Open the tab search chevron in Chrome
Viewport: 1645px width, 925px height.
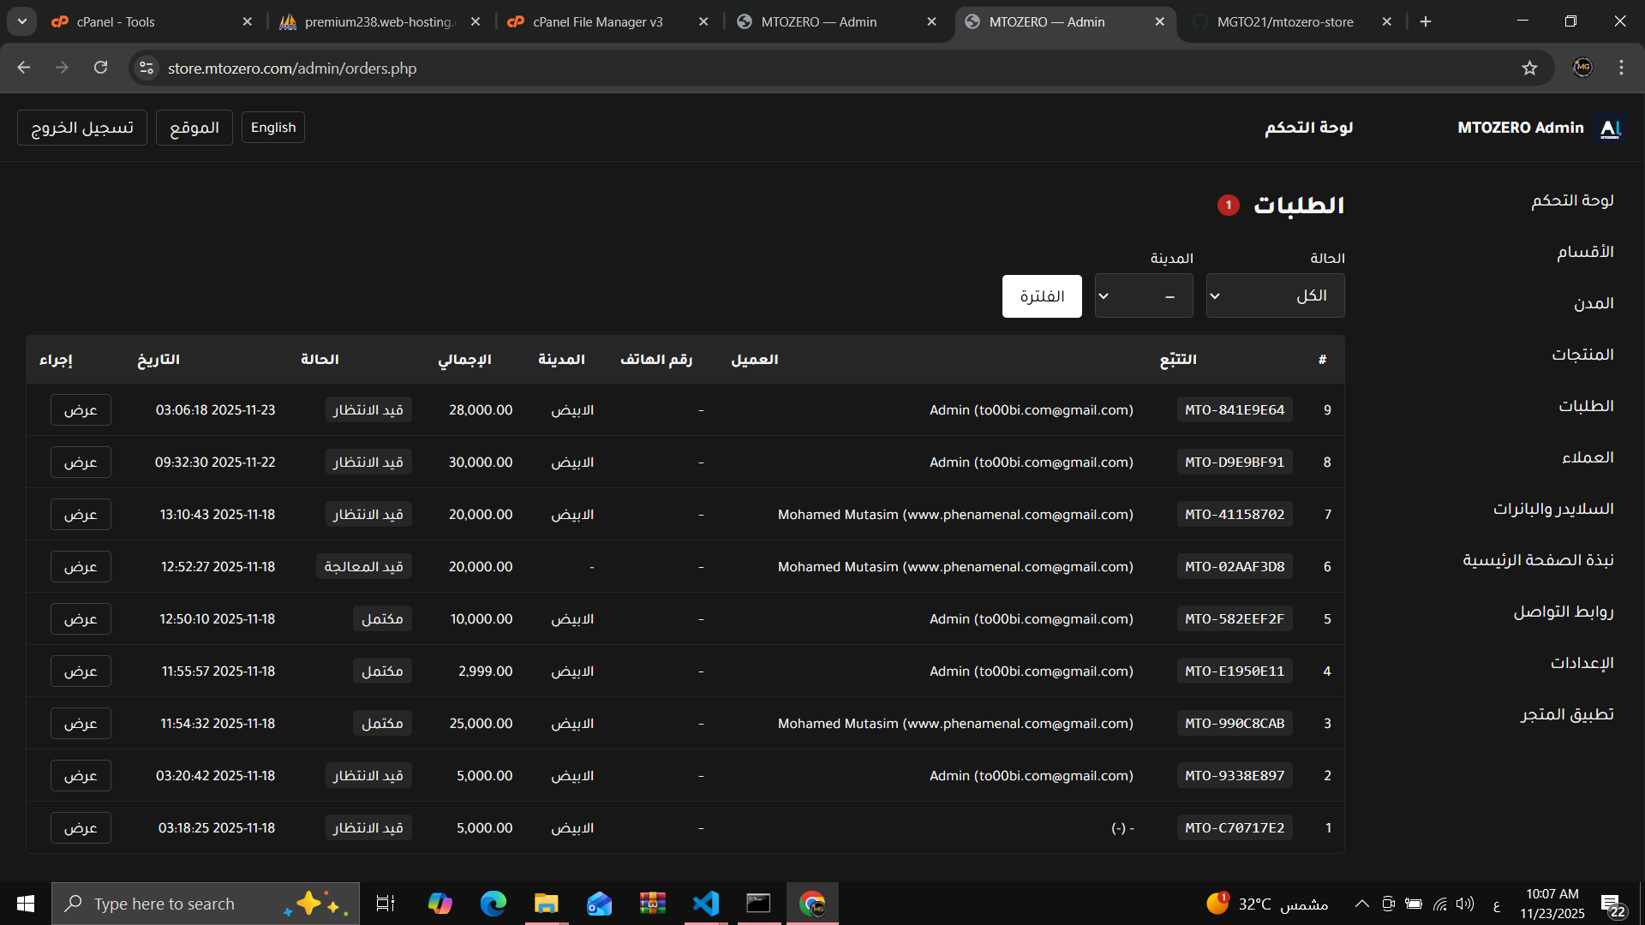pyautogui.click(x=22, y=21)
